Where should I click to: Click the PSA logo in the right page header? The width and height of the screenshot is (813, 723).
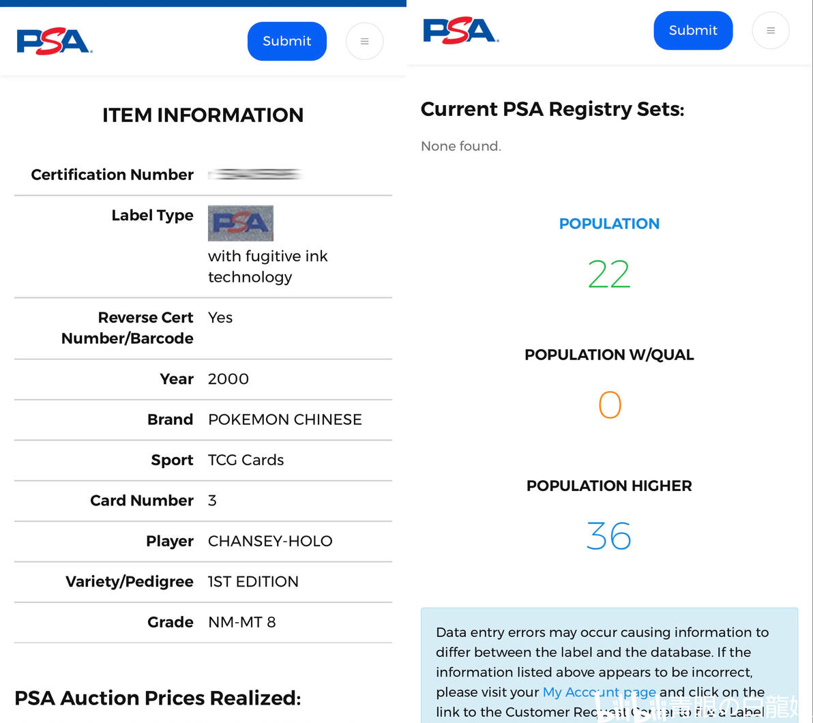460,31
